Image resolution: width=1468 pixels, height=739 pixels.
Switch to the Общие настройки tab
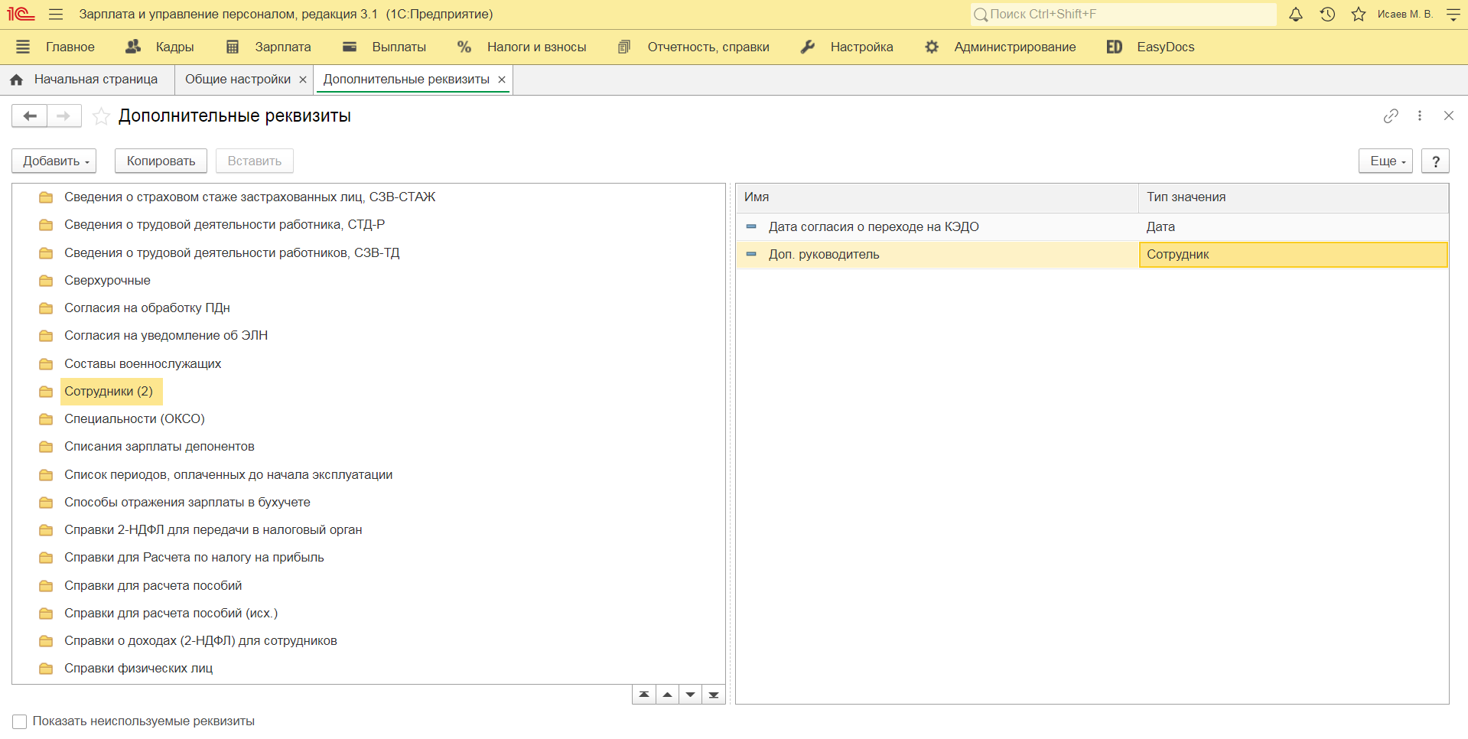tap(237, 80)
